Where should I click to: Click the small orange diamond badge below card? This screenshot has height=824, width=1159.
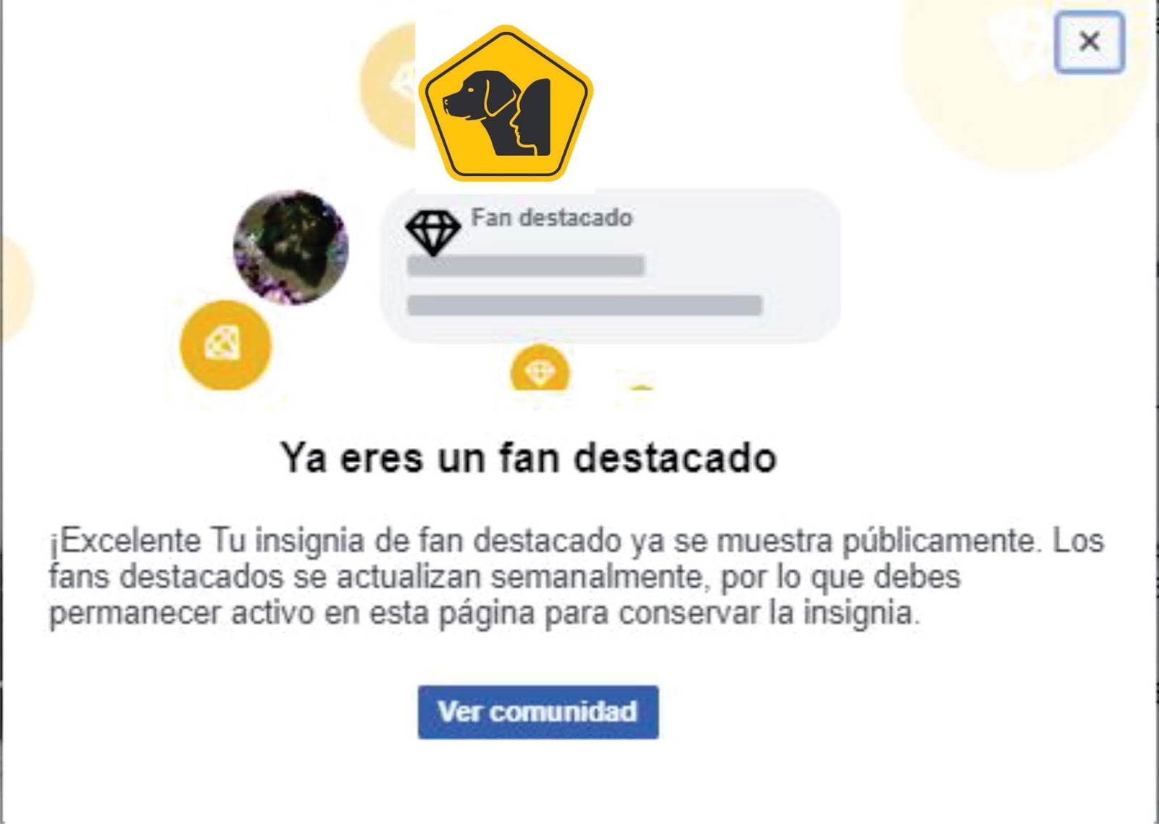click(x=540, y=369)
